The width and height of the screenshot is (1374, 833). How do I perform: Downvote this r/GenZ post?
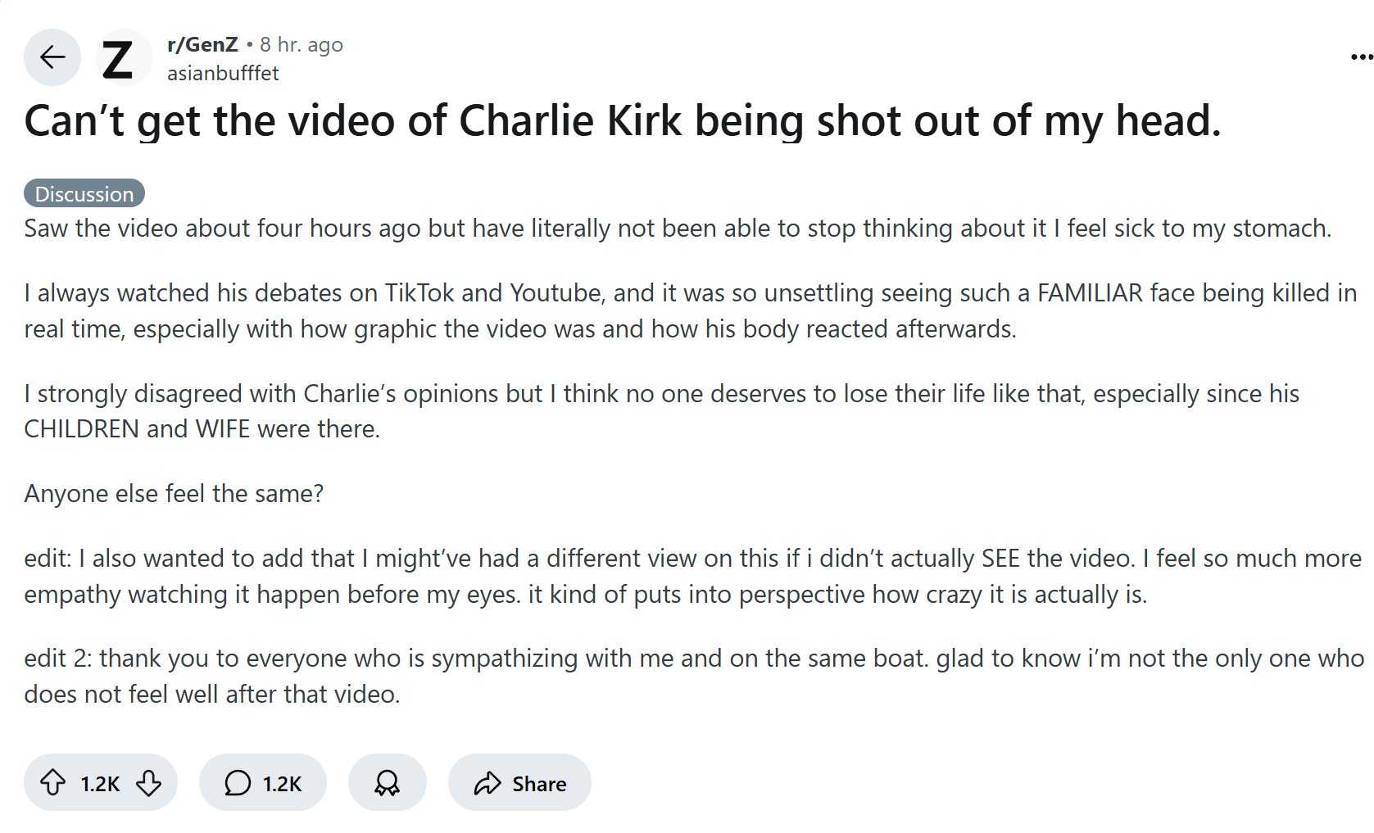(x=149, y=783)
